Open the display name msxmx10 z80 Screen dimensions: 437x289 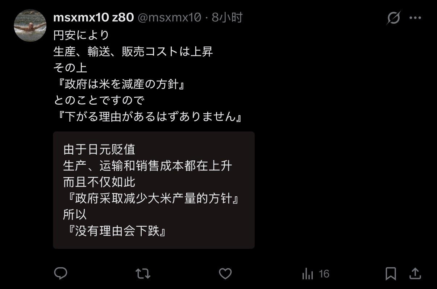pos(93,17)
